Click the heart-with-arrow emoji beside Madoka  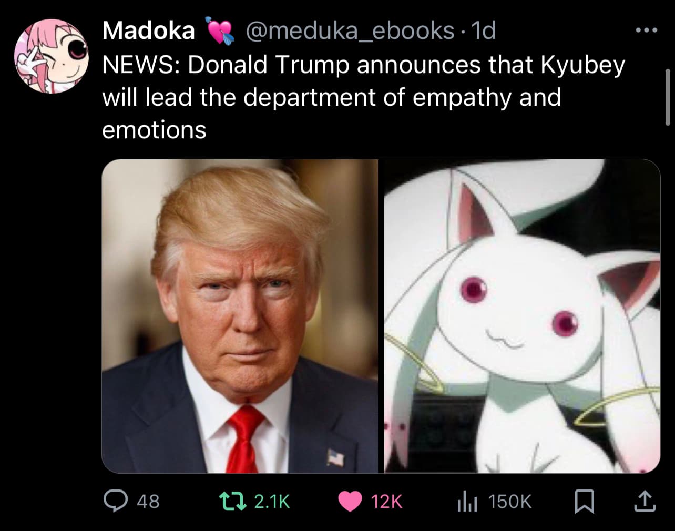tap(218, 31)
